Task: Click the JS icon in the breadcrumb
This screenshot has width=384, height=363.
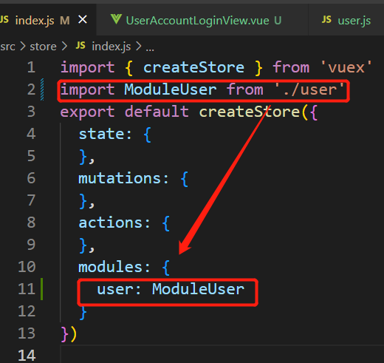Action: pos(80,46)
